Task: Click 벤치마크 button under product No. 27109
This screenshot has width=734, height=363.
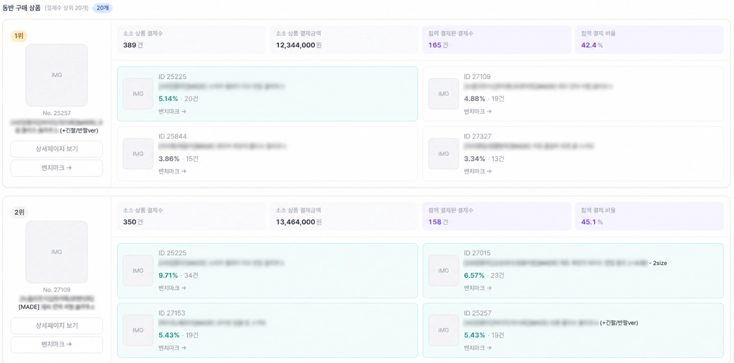Action: point(57,345)
